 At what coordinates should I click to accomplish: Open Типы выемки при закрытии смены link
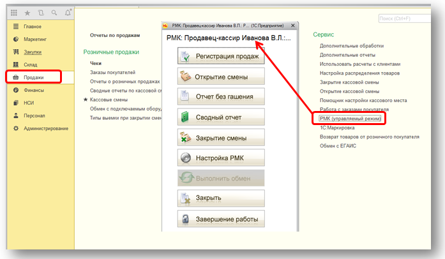[126, 118]
